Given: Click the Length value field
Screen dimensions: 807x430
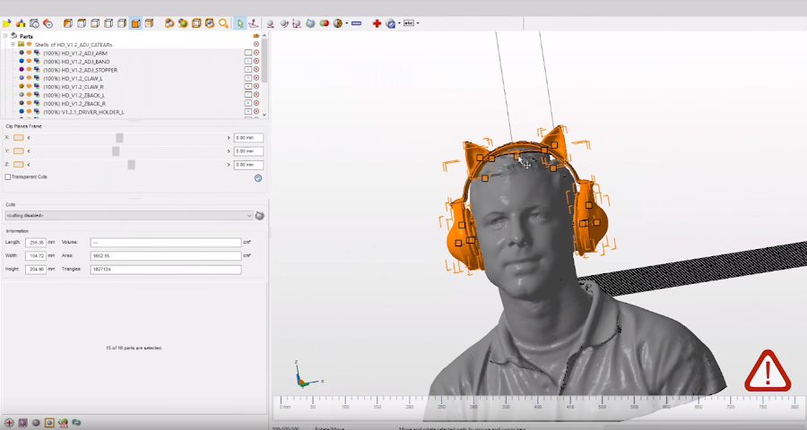Looking at the screenshot, I should pyautogui.click(x=36, y=242).
